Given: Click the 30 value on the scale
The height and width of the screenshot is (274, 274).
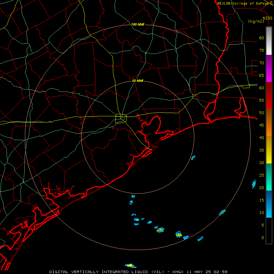Looking at the screenshot, I should [x=262, y=163].
